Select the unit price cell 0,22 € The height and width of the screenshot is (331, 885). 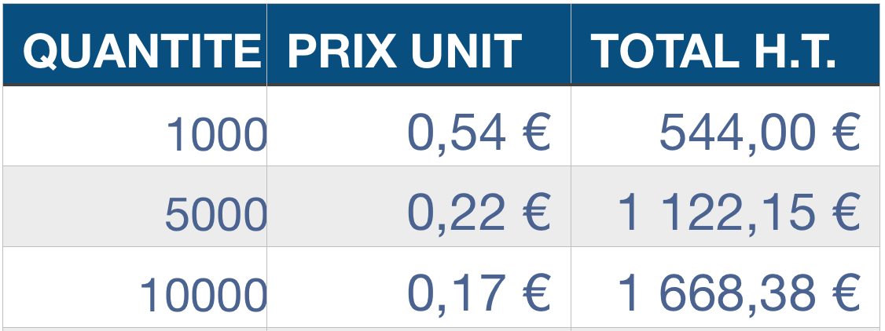pos(479,213)
